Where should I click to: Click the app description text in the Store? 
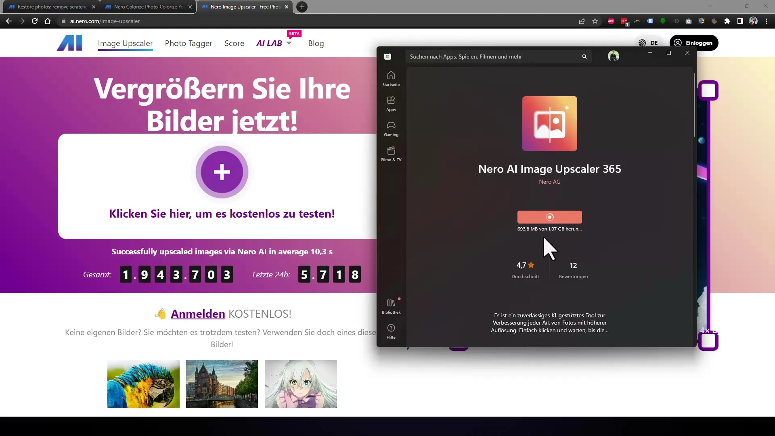pos(549,323)
